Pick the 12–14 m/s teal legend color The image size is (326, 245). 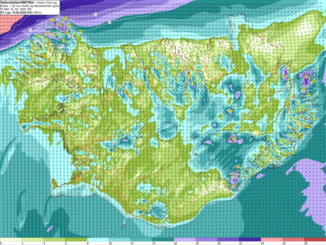(x=141, y=240)
